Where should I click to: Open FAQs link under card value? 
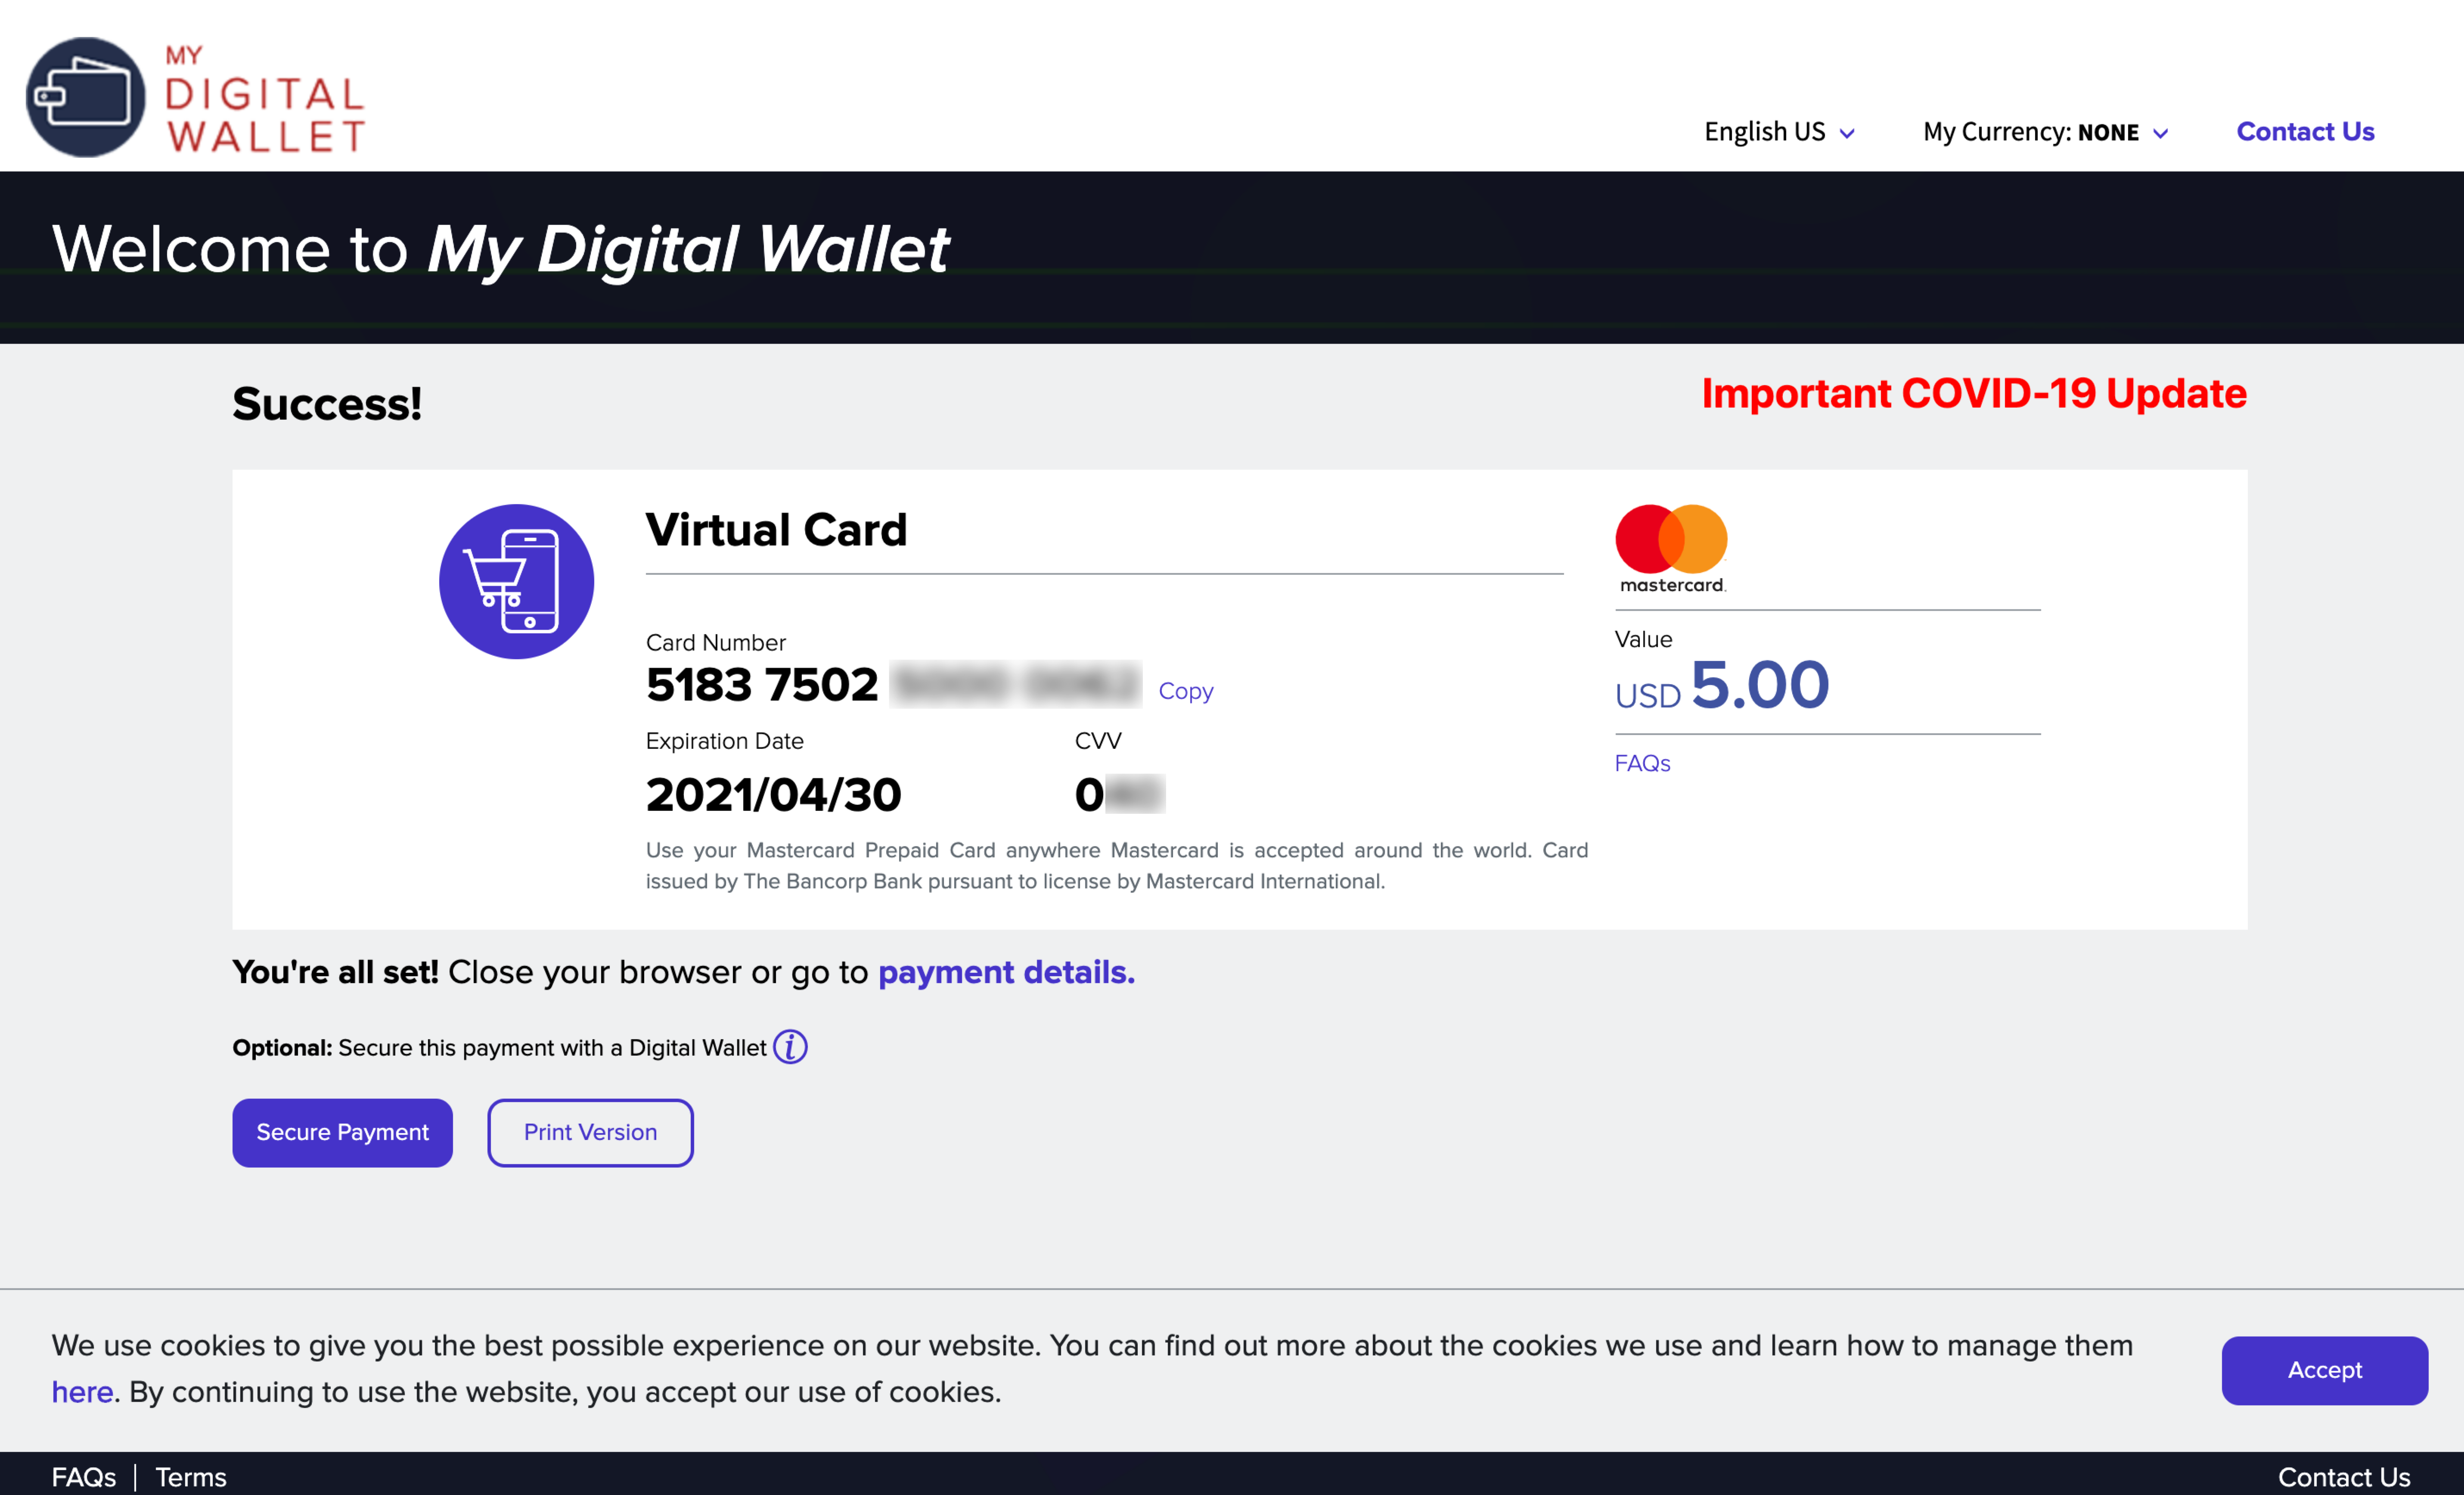(1642, 763)
